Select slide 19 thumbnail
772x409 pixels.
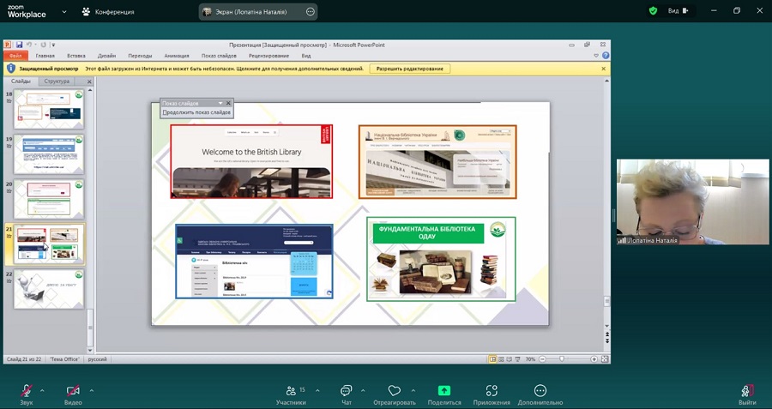click(x=49, y=154)
